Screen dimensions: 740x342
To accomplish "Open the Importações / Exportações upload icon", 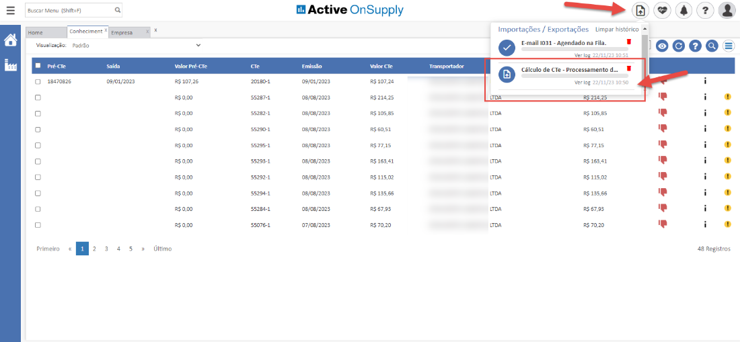I will coord(641,10).
